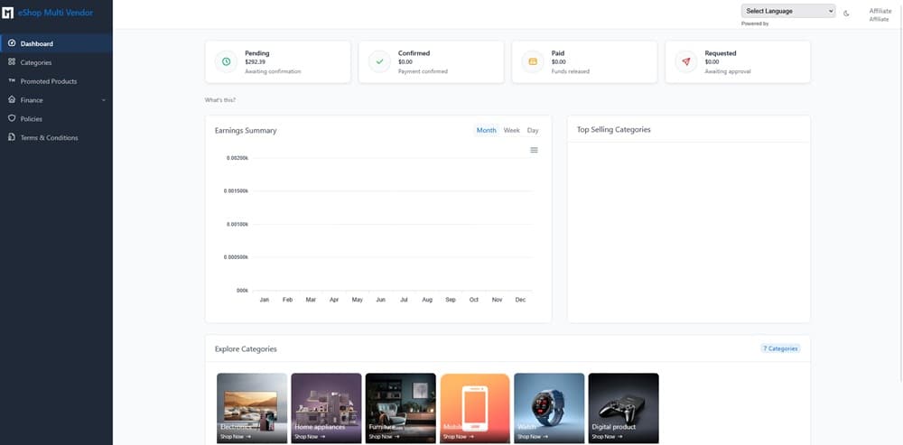
Task: Open the Select Language dropdown
Action: point(787,11)
